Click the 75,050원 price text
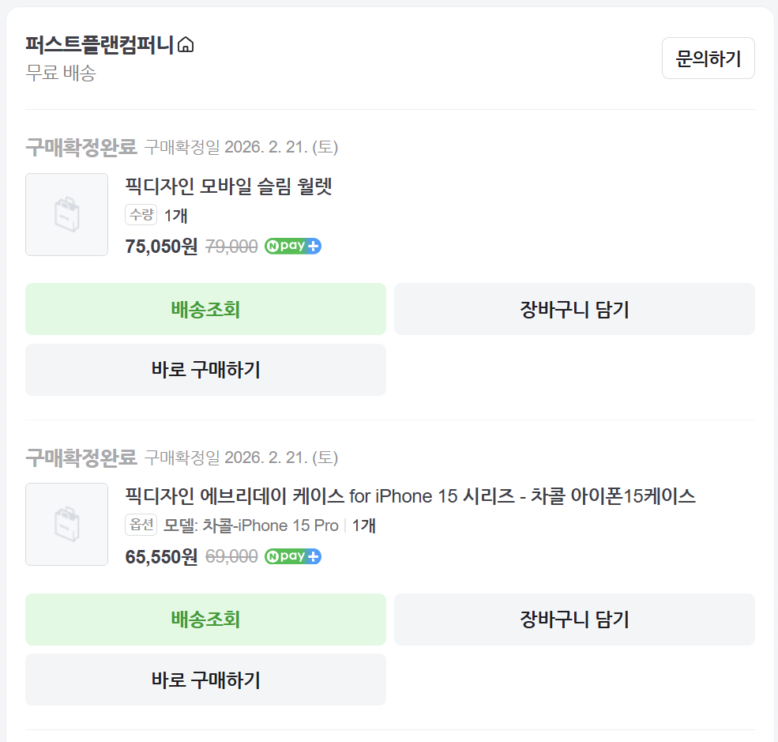The image size is (778, 742). coord(161,247)
